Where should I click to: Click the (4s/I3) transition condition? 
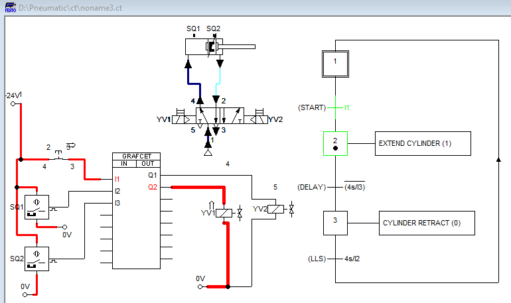(355, 187)
